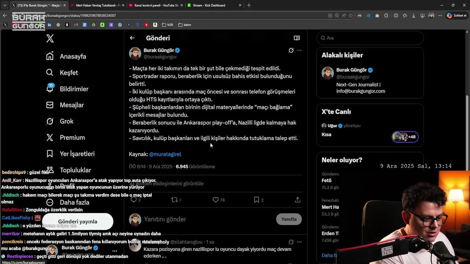
Task: Add page to favorites star
Action: [351, 15]
